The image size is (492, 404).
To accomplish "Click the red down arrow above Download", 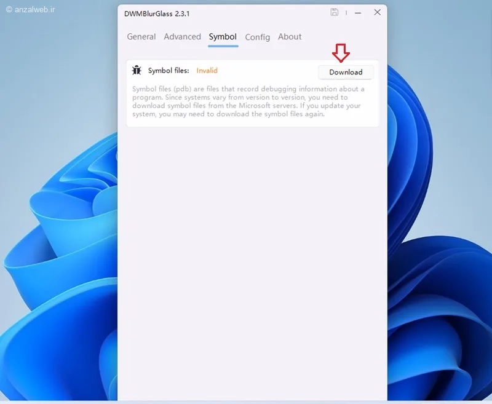I will [341, 53].
